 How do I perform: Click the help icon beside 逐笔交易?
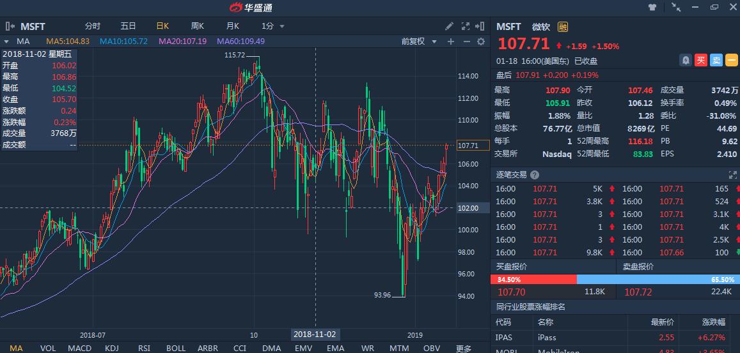(535, 175)
